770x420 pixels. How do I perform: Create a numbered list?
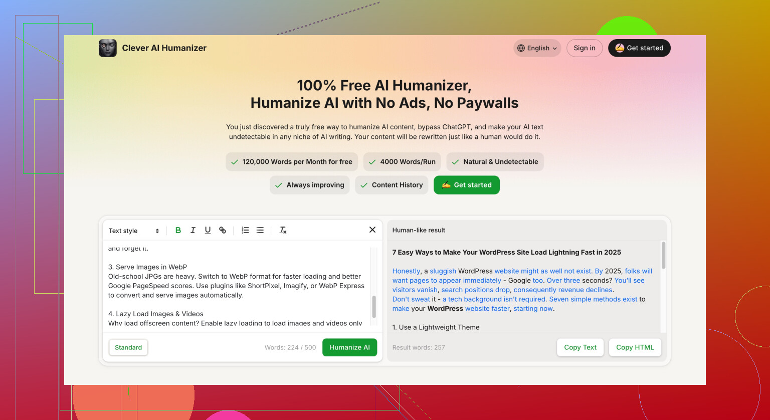point(245,230)
